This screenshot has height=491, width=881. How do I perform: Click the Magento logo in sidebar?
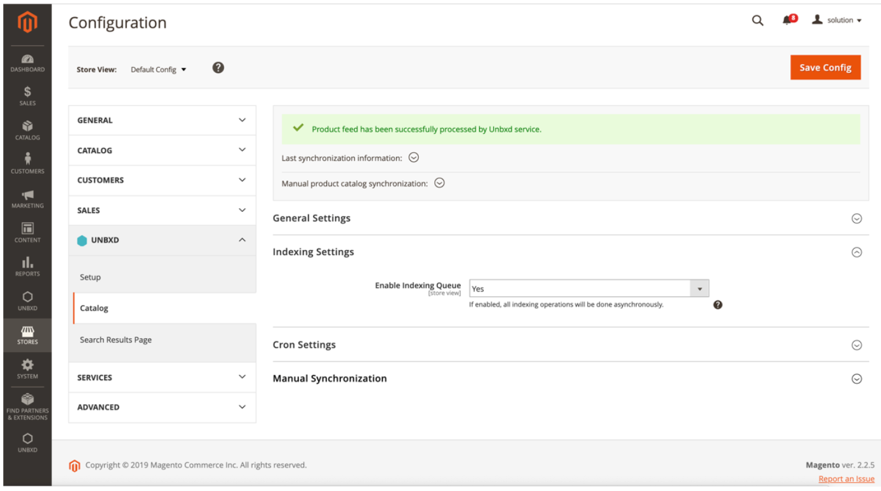(x=27, y=22)
